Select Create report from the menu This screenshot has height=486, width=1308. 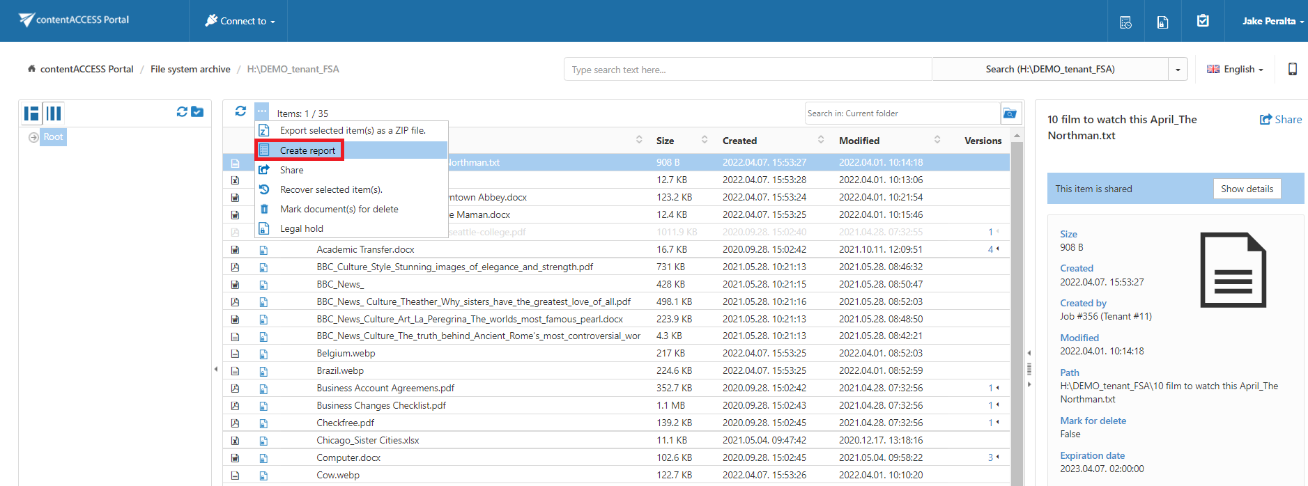tap(307, 150)
